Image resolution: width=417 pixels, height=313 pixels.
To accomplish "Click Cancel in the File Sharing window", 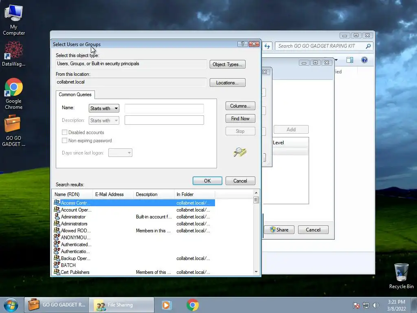I will (x=313, y=230).
